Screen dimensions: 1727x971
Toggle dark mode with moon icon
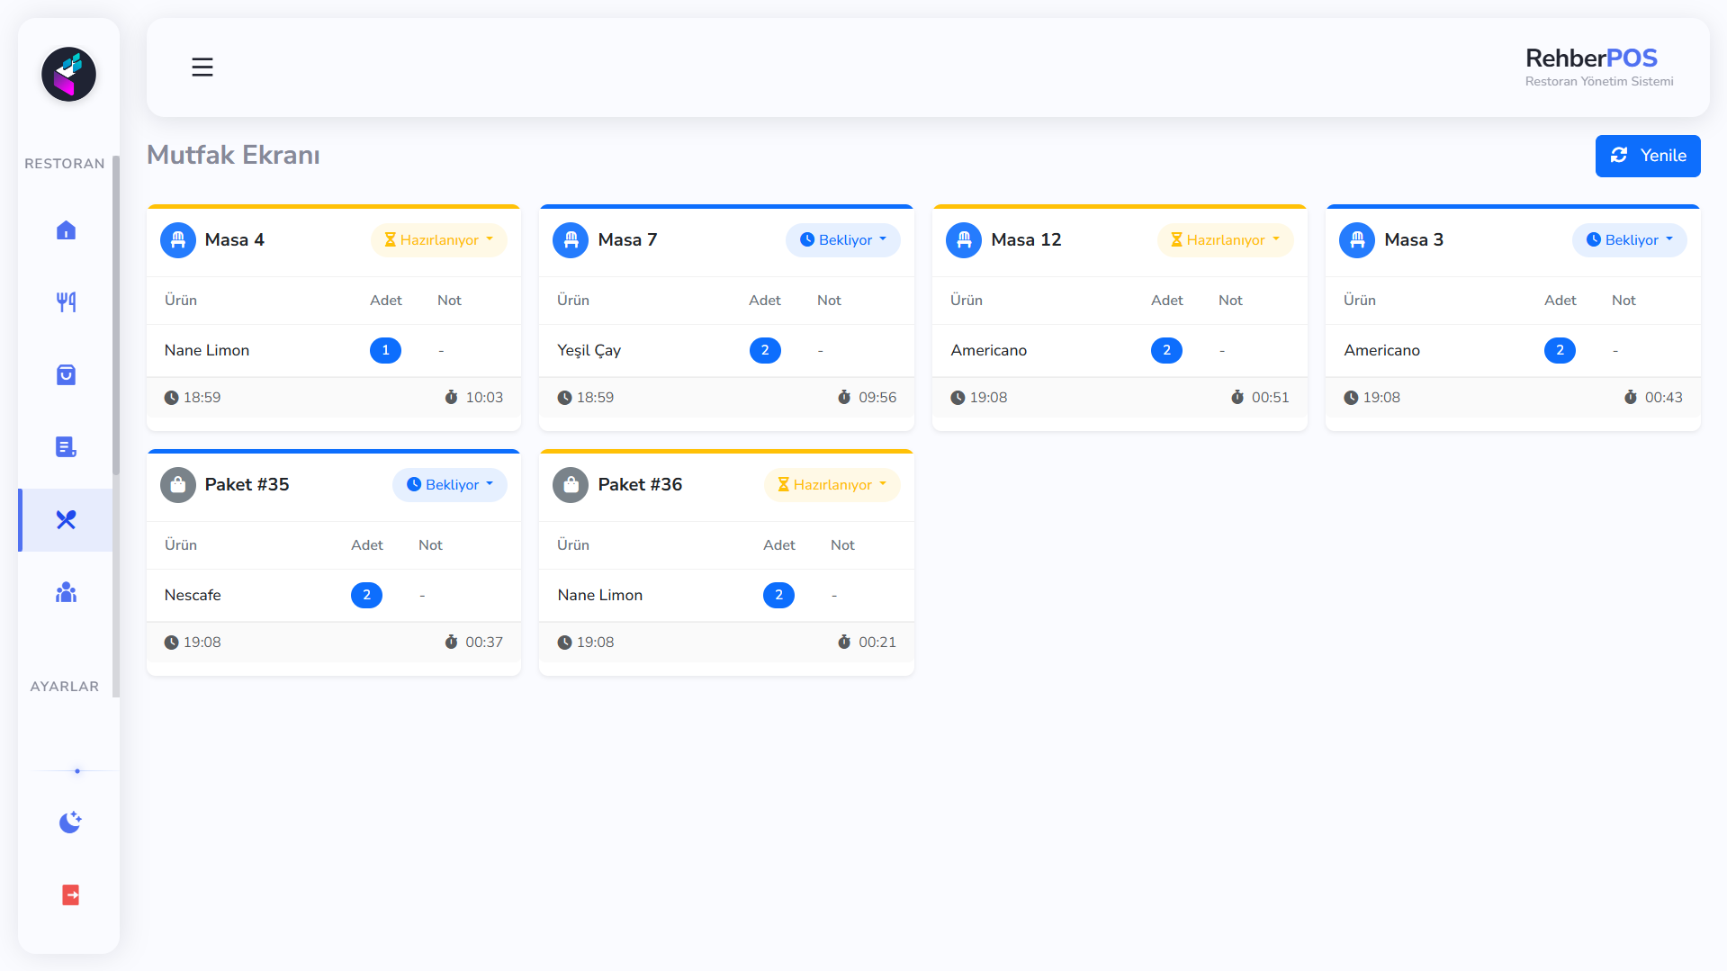click(70, 822)
